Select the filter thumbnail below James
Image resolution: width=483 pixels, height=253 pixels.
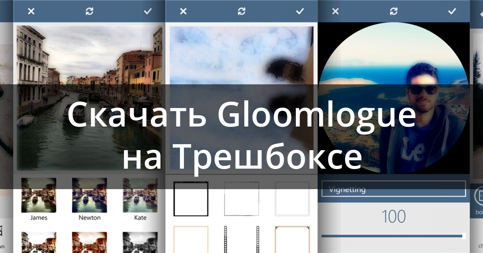point(39,243)
